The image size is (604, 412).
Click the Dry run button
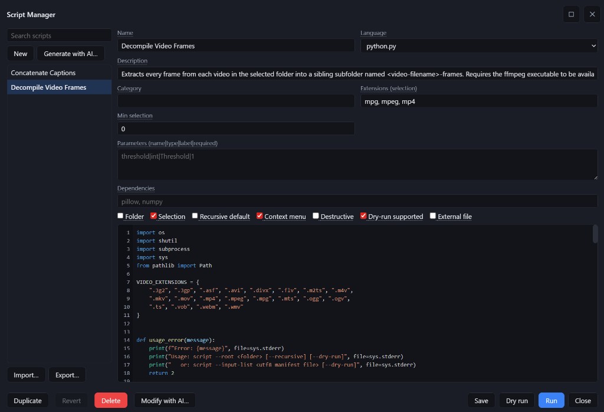(x=517, y=400)
